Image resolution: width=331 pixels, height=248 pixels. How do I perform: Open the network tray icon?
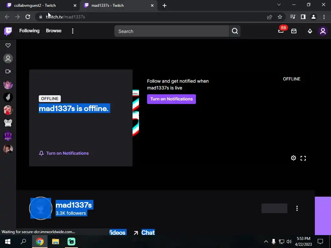click(x=282, y=242)
